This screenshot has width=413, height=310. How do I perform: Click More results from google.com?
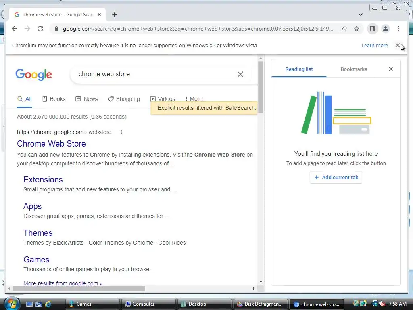point(63,283)
